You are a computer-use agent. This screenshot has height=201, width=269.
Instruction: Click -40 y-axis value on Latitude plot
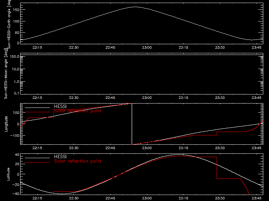(16, 194)
